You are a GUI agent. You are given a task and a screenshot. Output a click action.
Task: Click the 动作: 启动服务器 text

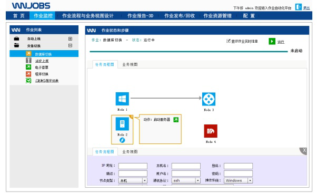click(157, 120)
